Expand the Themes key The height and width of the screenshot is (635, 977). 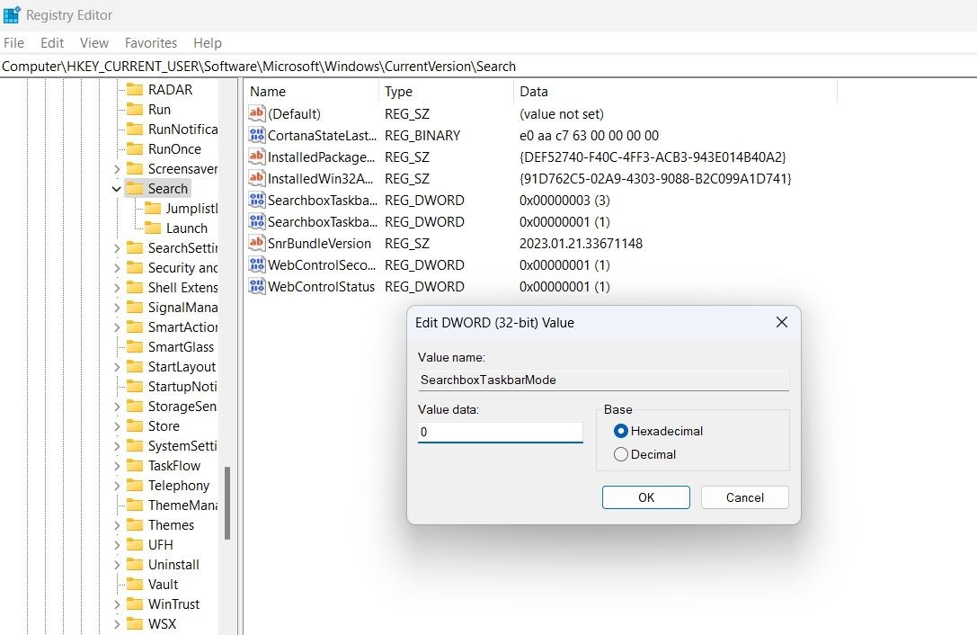click(x=117, y=525)
